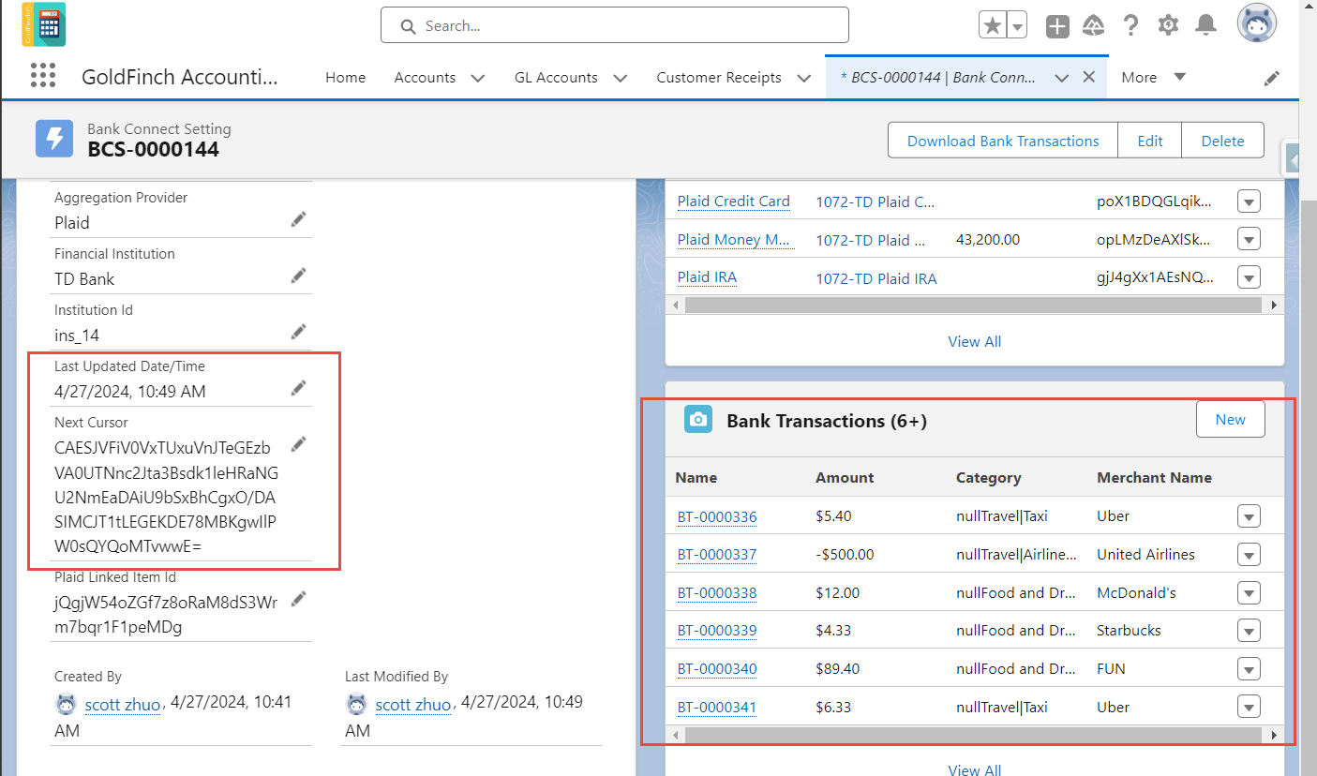Click New bank transaction button
Screen dimensions: 1317x776
[x=1230, y=419]
